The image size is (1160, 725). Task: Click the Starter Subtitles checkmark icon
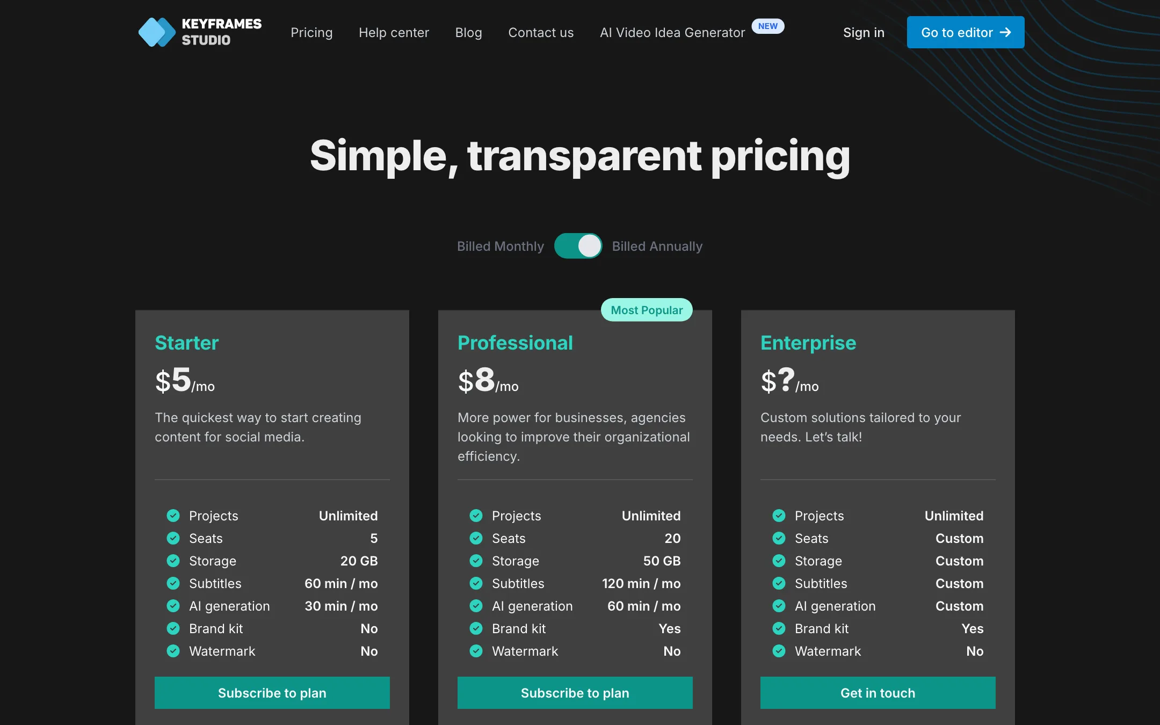(173, 583)
